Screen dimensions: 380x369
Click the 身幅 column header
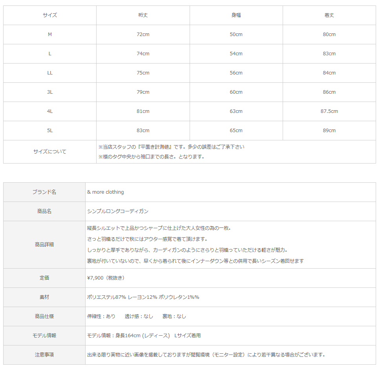coord(236,15)
